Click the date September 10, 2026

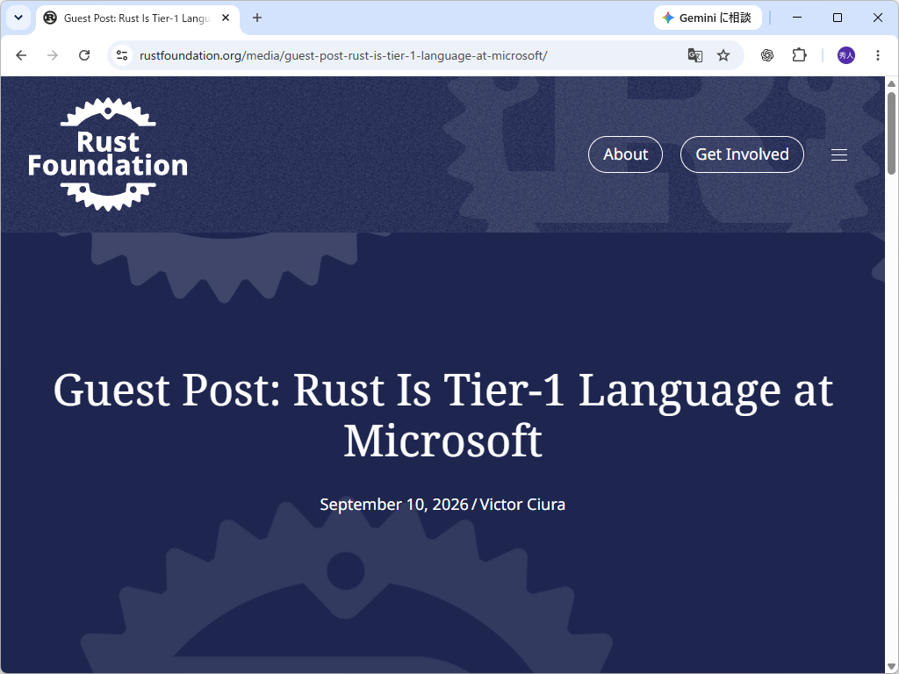(x=394, y=505)
